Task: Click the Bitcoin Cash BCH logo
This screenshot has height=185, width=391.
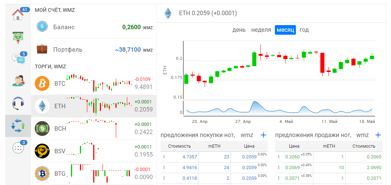Action: 42,129
